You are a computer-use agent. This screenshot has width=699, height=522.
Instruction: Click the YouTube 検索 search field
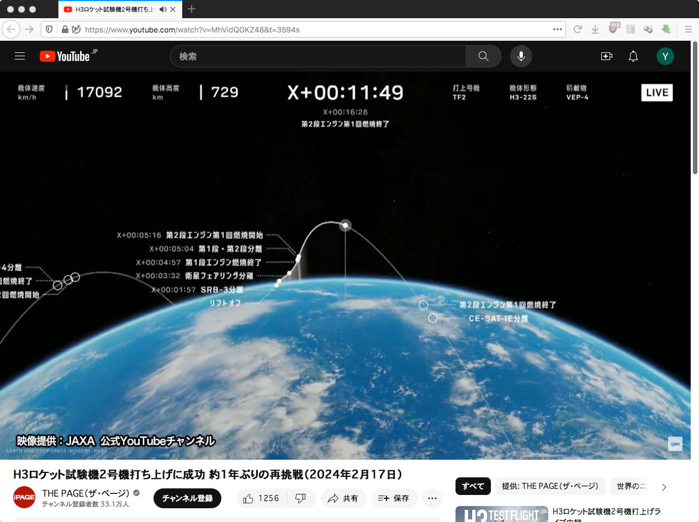click(x=318, y=56)
